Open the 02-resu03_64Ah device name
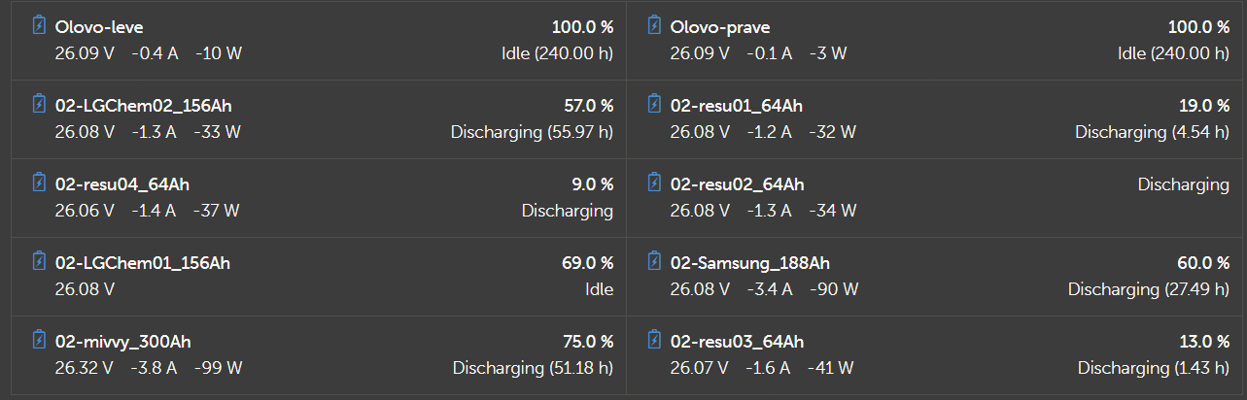1247x400 pixels. [x=737, y=342]
